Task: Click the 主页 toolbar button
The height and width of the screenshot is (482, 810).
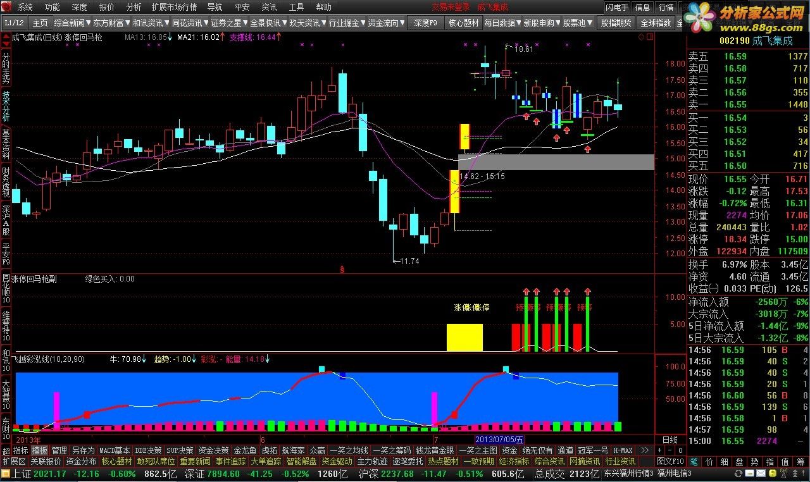Action: tap(40, 23)
